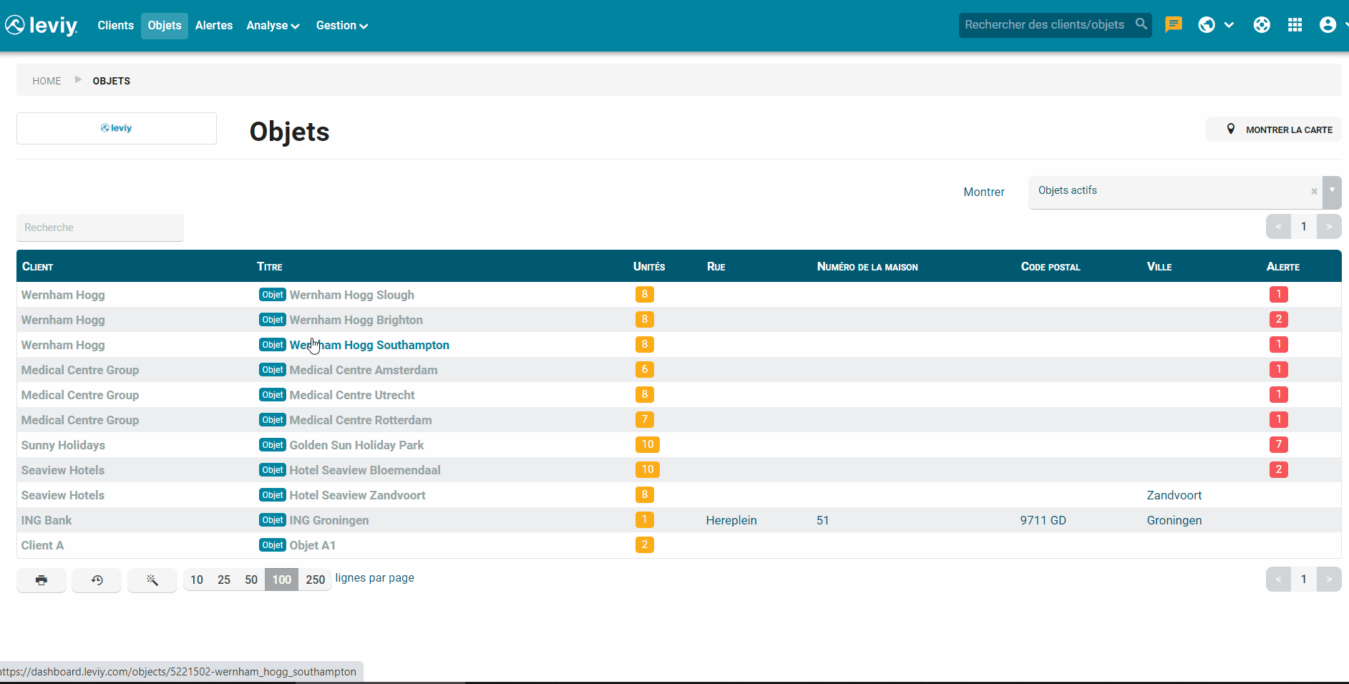Click unit badge 10 for Hotel Seaview Bloemendaal
1349x684 pixels.
coord(647,469)
